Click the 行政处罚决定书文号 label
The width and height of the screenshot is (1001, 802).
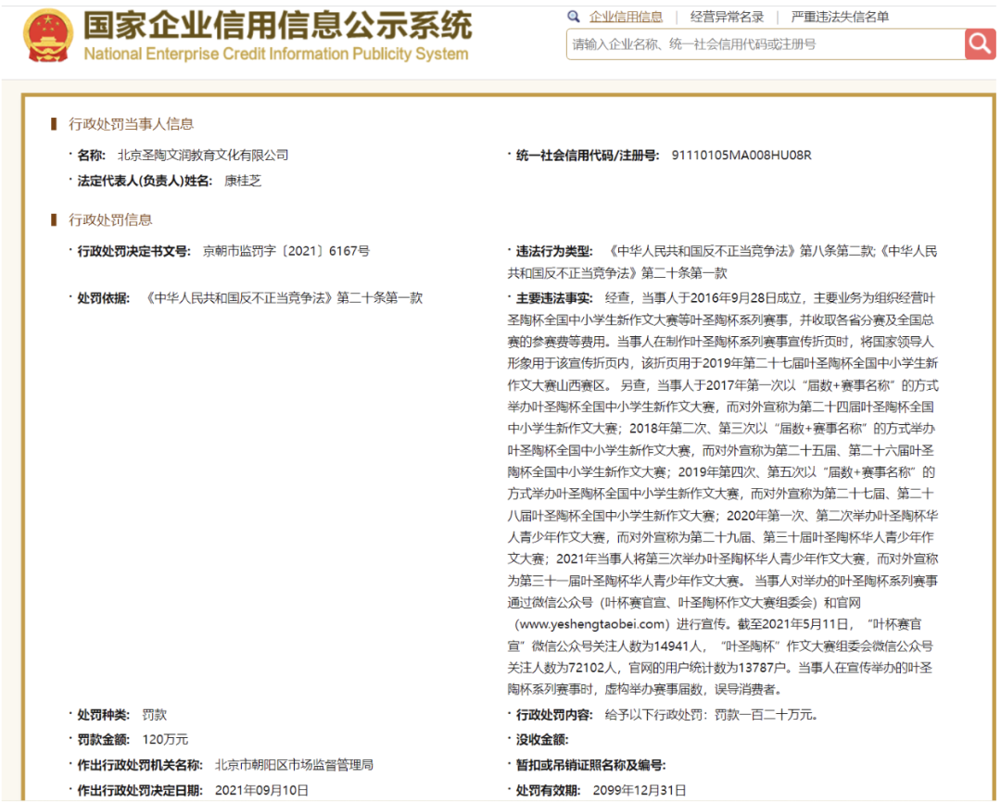134,251
